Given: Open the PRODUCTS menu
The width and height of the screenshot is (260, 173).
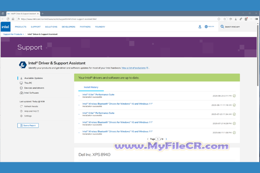Looking at the screenshot, I should (x=21, y=27).
